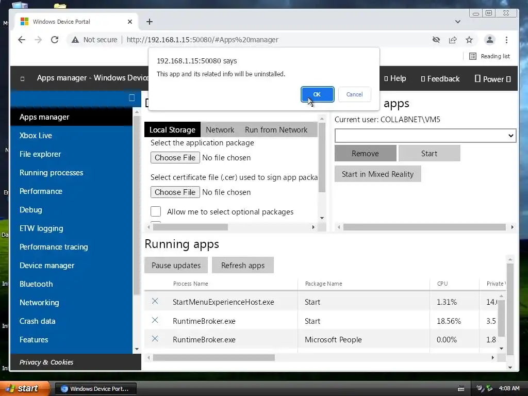This screenshot has width=528, height=396.
Task: Open a new browser tab
Action: (x=150, y=22)
